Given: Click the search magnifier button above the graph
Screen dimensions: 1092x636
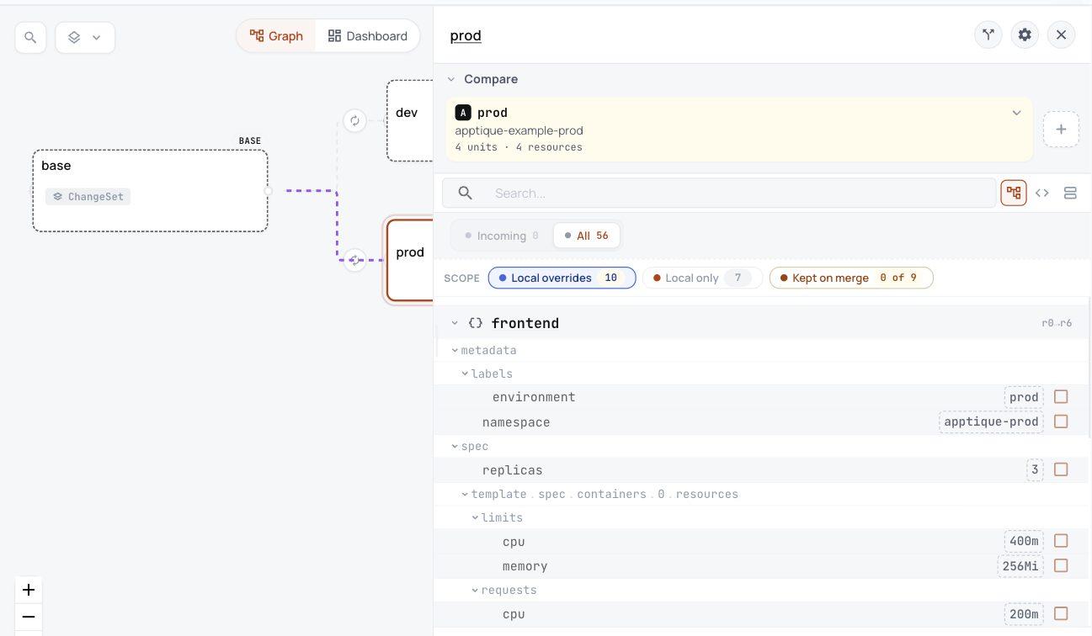Looking at the screenshot, I should 30,38.
